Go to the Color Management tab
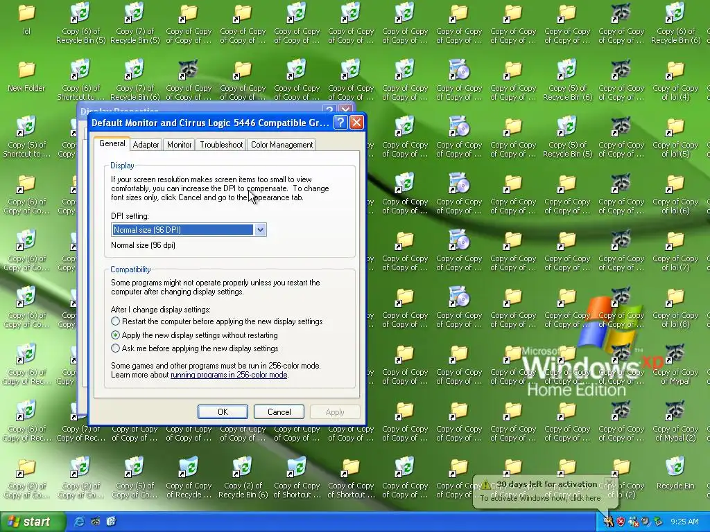The image size is (710, 532). pyautogui.click(x=282, y=145)
